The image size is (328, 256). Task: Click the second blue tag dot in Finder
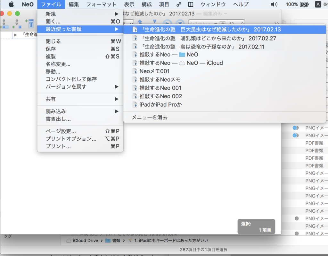(296, 135)
